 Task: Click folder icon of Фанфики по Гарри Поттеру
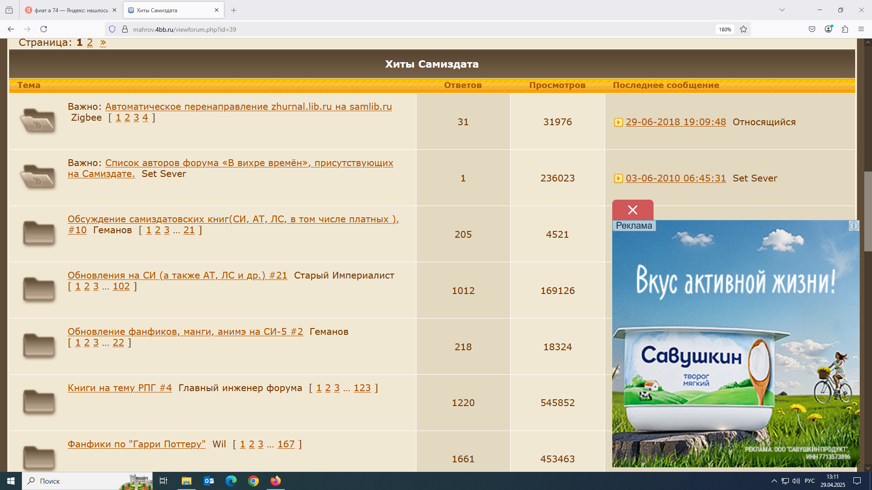tap(39, 457)
